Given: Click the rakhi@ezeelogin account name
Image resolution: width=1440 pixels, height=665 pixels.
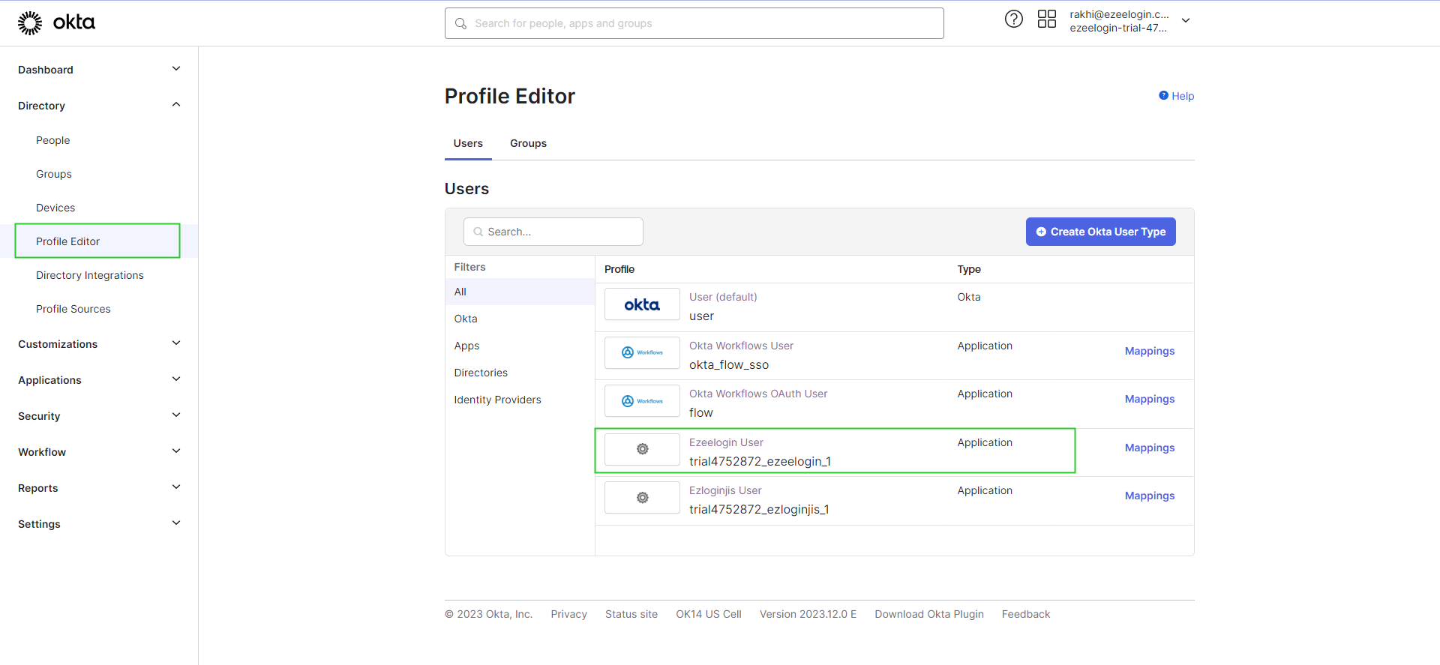Looking at the screenshot, I should pyautogui.click(x=1119, y=14).
